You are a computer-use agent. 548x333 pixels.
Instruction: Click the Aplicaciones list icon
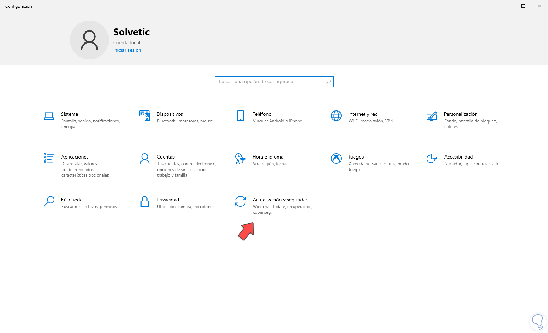click(x=49, y=158)
